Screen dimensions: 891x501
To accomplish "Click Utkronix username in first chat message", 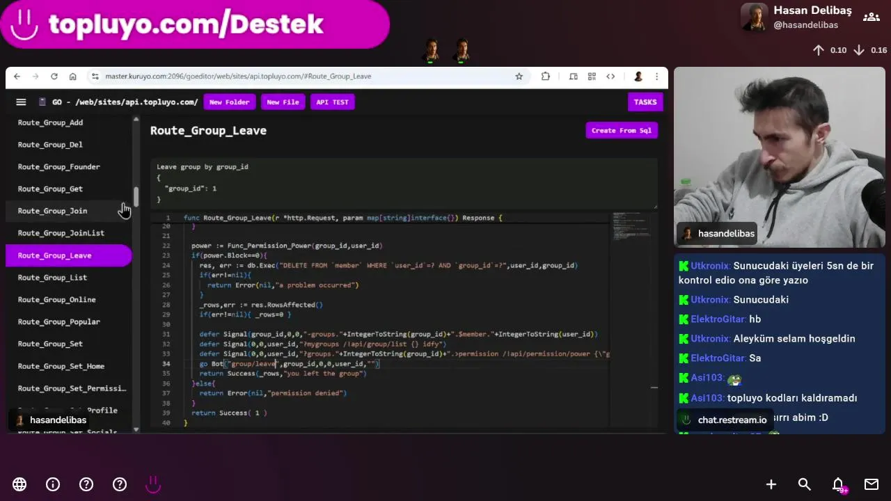I will tap(710, 266).
